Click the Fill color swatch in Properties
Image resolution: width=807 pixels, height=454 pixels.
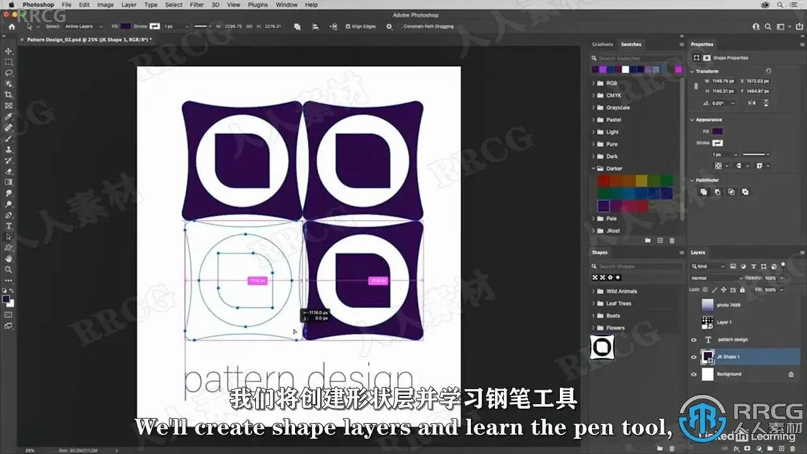[x=717, y=131]
